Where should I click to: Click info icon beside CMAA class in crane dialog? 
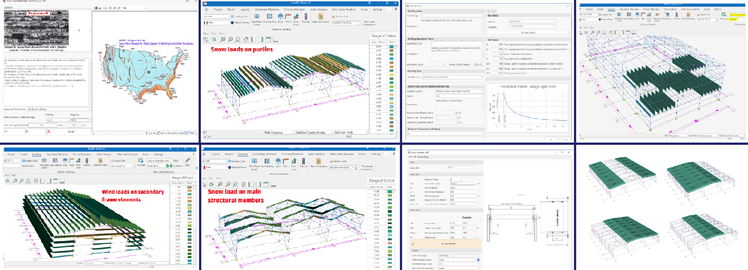pyautogui.click(x=478, y=260)
